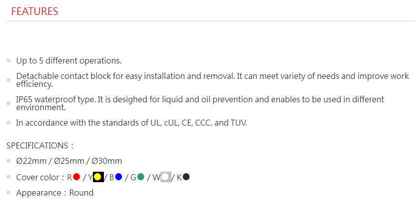The height and width of the screenshot is (205, 415).
Task: Click the bullet before 'In accordance'
Action: pos(8,123)
